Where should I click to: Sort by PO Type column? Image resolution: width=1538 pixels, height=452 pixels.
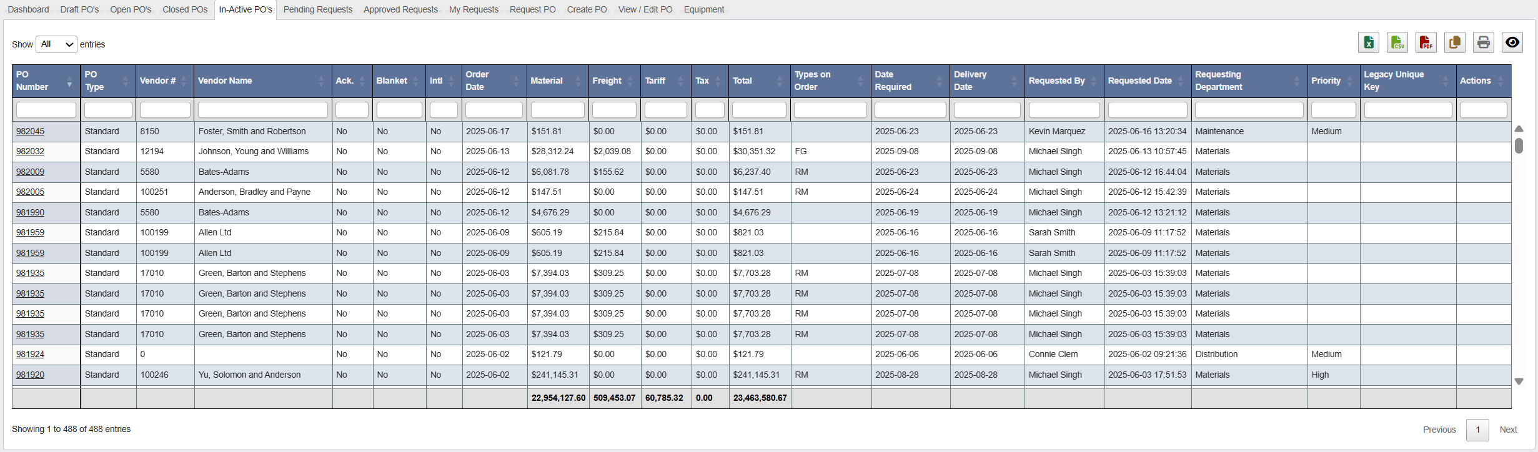[108, 81]
